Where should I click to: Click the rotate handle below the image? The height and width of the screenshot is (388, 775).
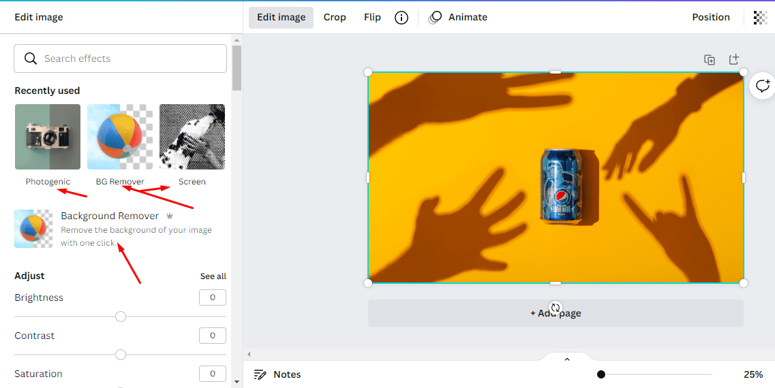click(x=556, y=308)
